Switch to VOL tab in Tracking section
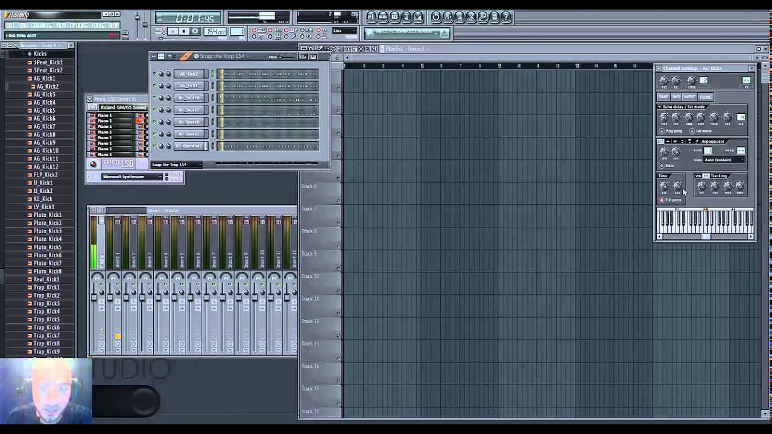Viewport: 772px width, 434px height. (698, 176)
